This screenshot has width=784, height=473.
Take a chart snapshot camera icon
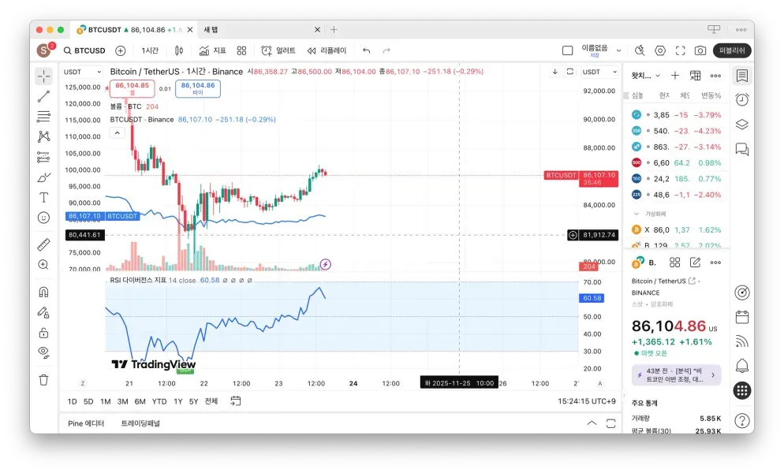(700, 50)
